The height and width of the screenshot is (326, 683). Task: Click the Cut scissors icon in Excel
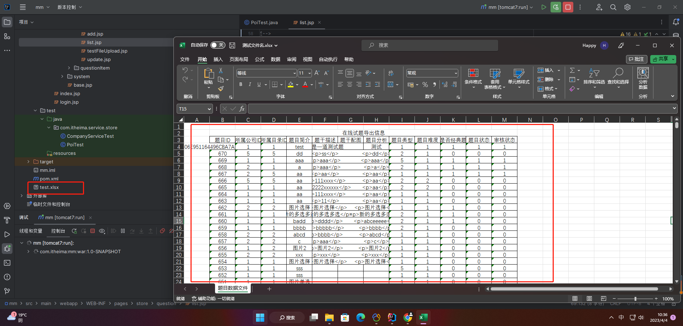tap(221, 70)
